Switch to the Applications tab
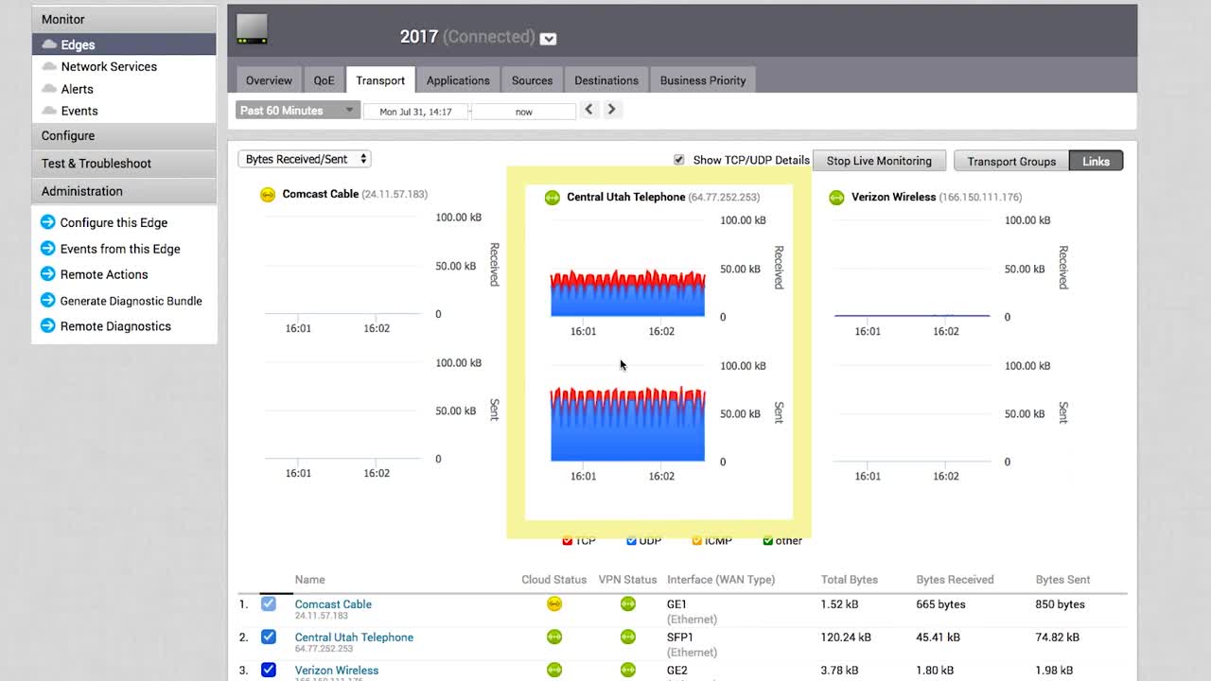Screen dimensions: 1211x681 pos(458,80)
